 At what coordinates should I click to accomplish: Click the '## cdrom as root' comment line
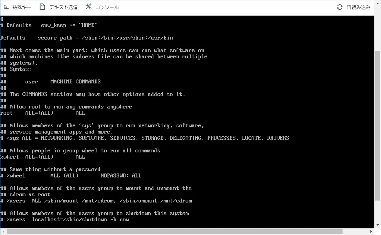point(25,195)
